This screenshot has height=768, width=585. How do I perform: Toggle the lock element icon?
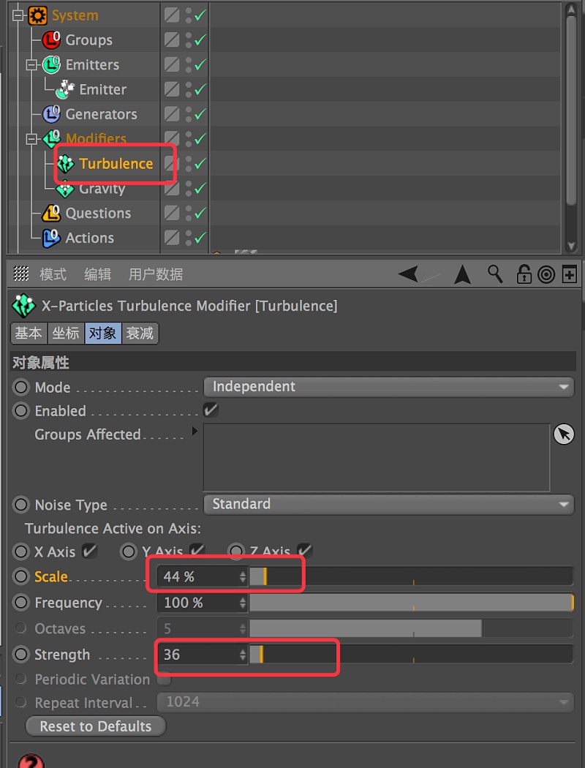coord(524,274)
